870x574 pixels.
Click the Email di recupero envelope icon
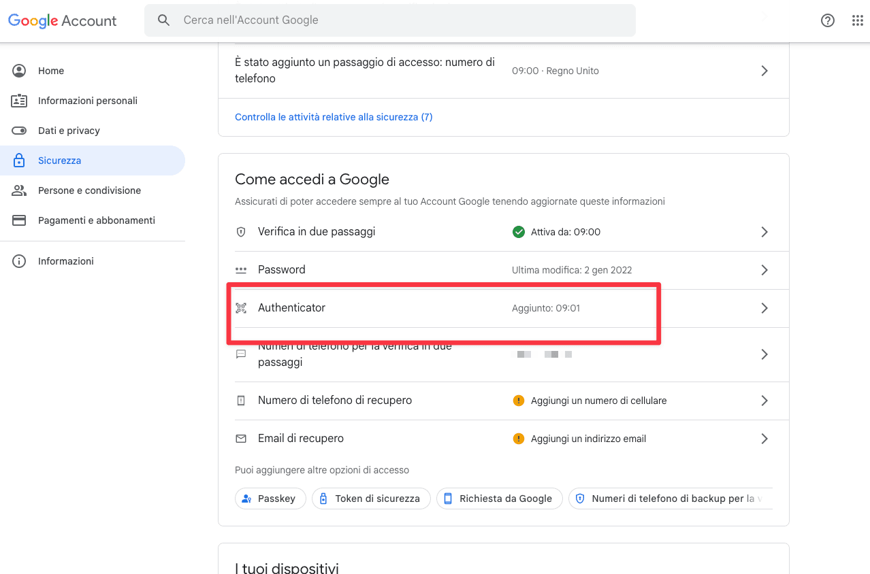click(x=241, y=439)
